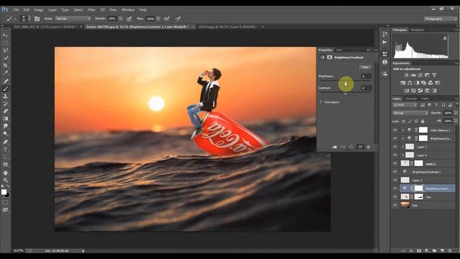
Task: Hide the Sea layer
Action: [x=395, y=205]
